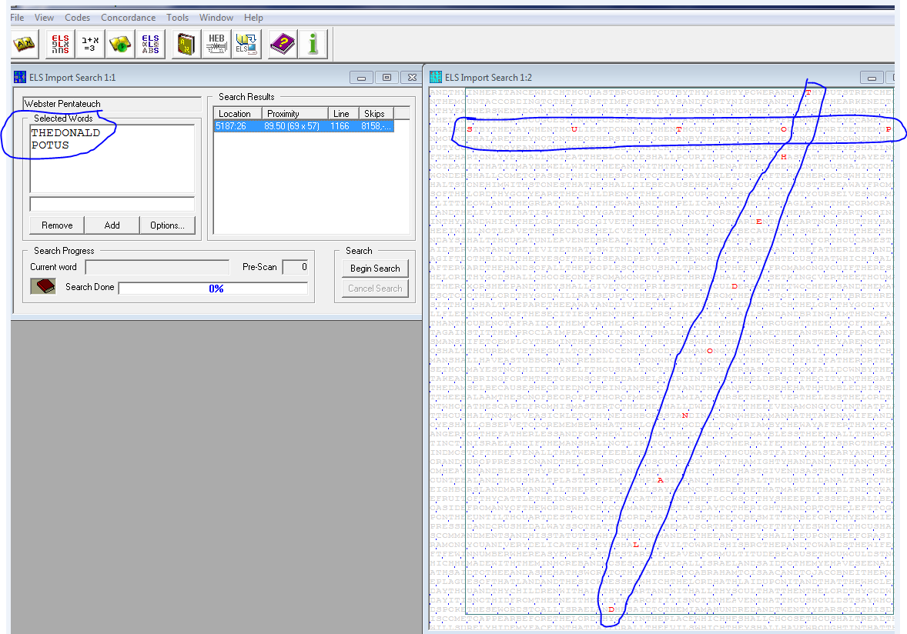
Task: Select the 5187:26 search result row
Action: (x=303, y=126)
